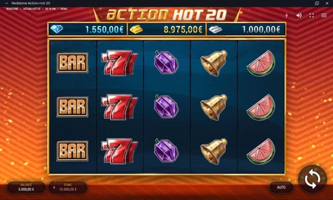Click the circular spin button

pos(312,179)
